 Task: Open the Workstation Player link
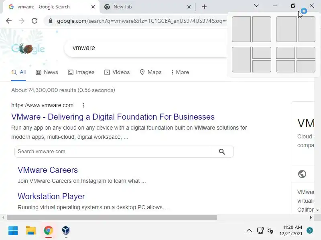[x=51, y=196]
